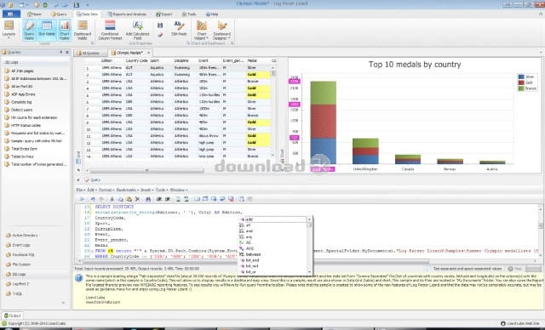Toggle Grid Visible layout button

click(x=47, y=30)
